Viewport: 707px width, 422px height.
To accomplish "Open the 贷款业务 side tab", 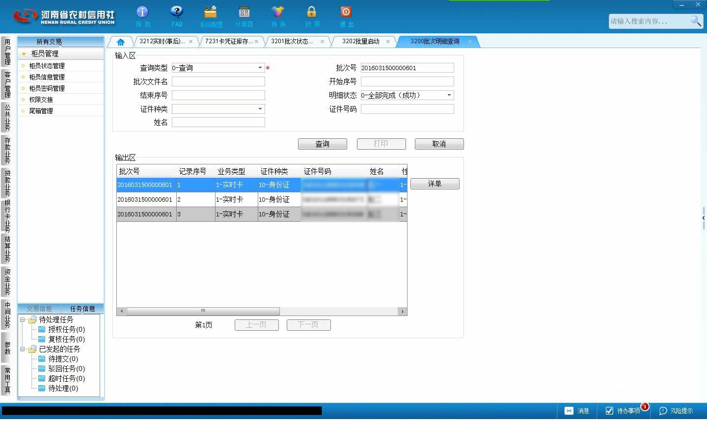I will click(x=7, y=183).
